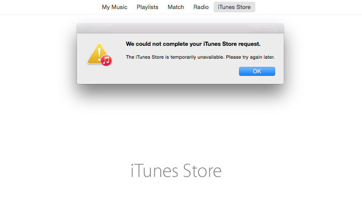The height and width of the screenshot is (218, 362).
Task: Click the word "Store" in the large page title
Action: tap(202, 170)
